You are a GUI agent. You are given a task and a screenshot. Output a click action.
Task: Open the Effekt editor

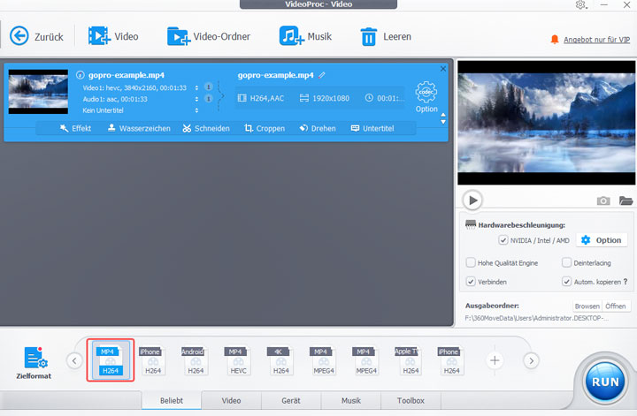[x=75, y=129]
